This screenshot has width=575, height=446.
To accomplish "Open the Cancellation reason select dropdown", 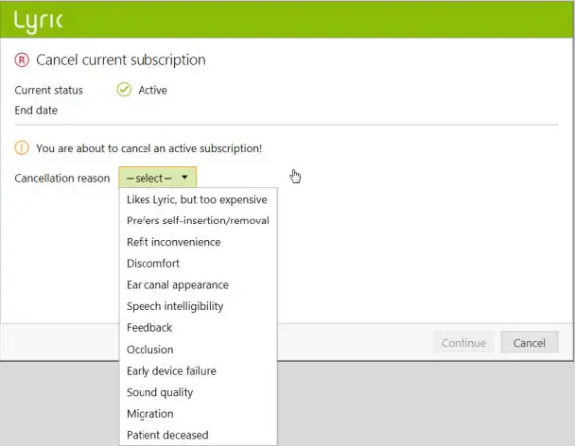I will click(158, 178).
